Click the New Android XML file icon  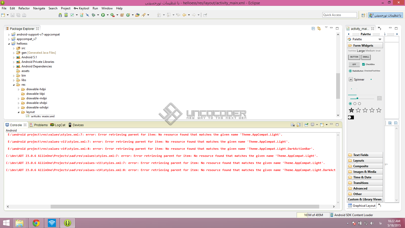(82, 15)
